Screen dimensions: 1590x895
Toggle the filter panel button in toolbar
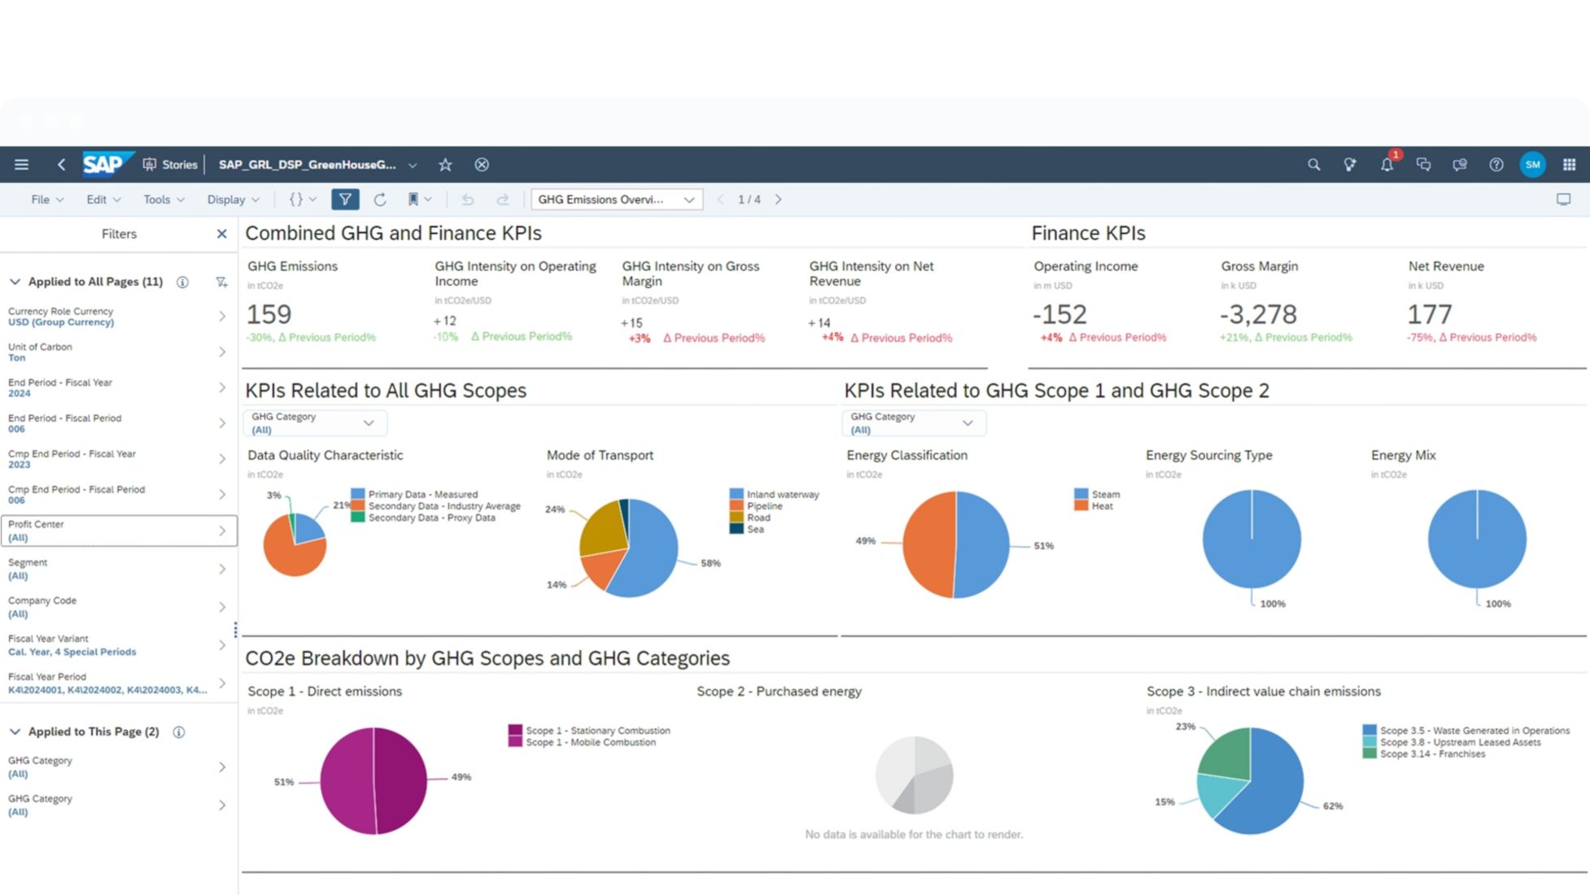[x=345, y=199]
